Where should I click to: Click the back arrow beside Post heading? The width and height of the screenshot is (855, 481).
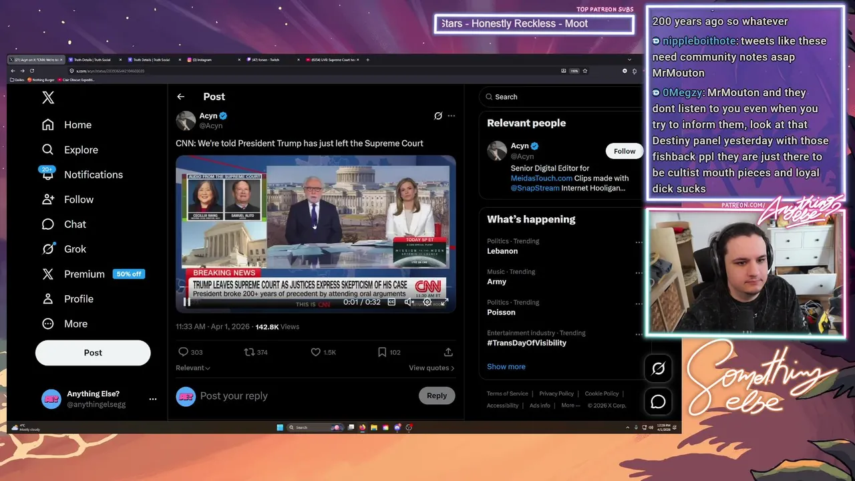tap(180, 97)
